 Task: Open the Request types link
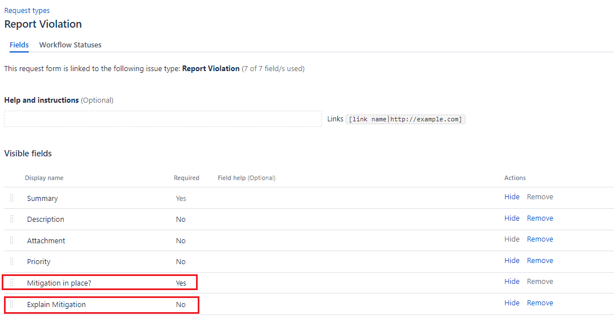pos(27,10)
